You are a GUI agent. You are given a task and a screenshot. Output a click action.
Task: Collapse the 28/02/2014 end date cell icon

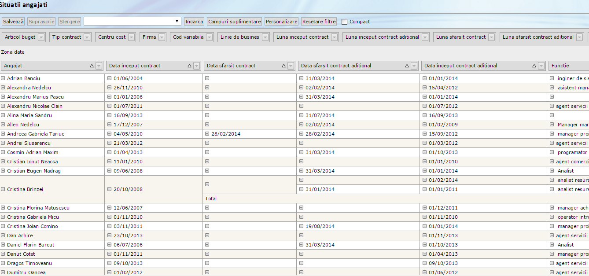click(x=207, y=134)
